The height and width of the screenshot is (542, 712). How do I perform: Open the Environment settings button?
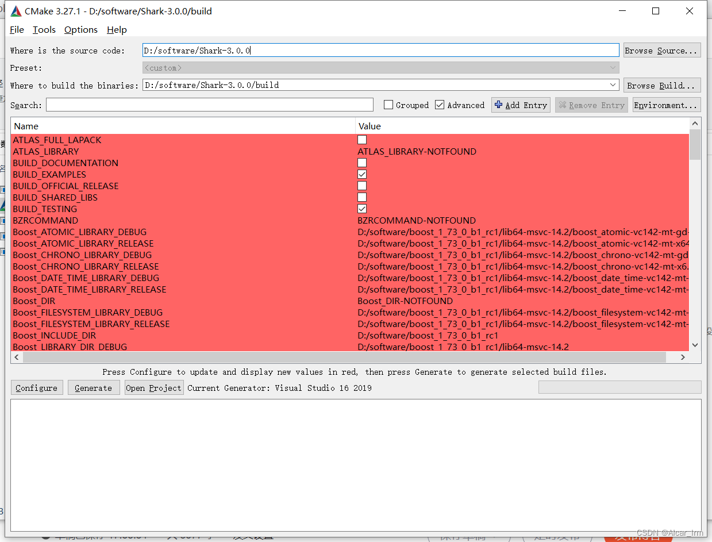pos(667,105)
